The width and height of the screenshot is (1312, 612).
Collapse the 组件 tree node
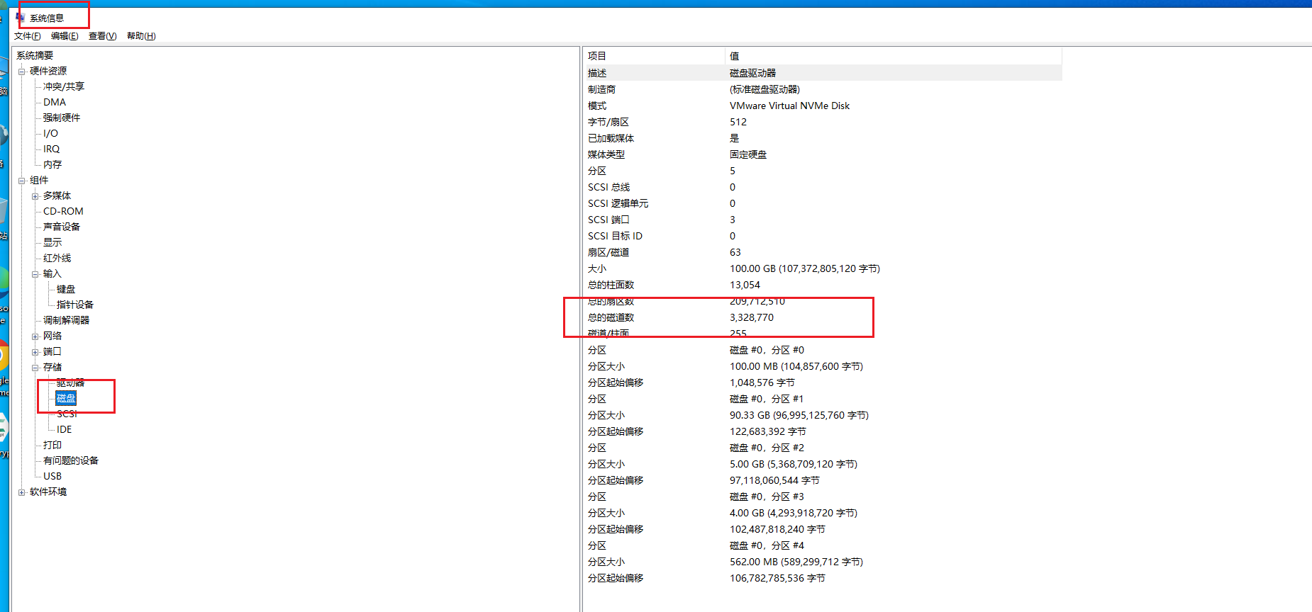[x=22, y=181]
